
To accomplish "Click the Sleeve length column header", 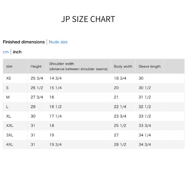I will point(150,67).
